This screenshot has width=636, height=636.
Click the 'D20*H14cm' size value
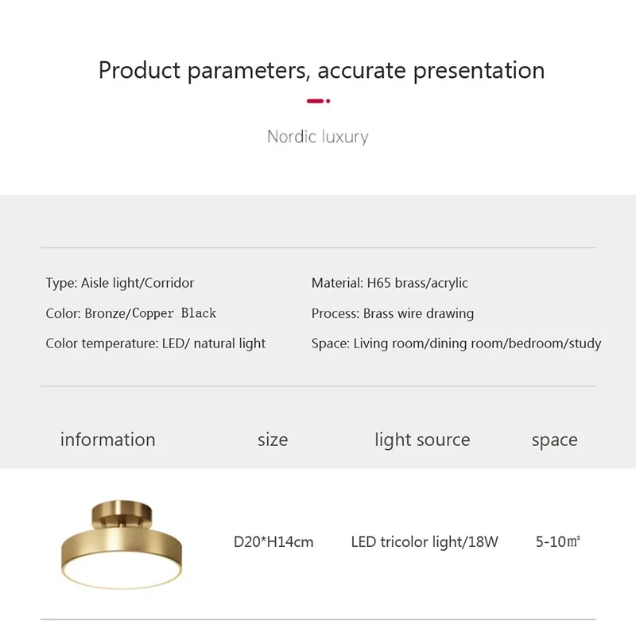pyautogui.click(x=273, y=542)
